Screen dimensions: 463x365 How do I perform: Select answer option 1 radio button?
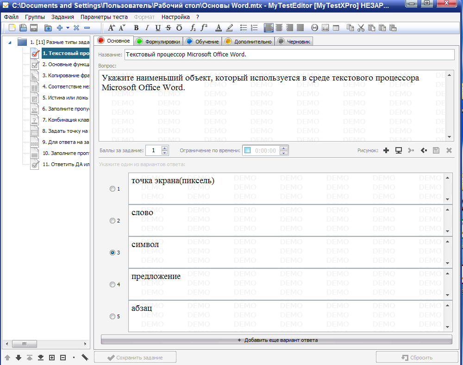(113, 189)
